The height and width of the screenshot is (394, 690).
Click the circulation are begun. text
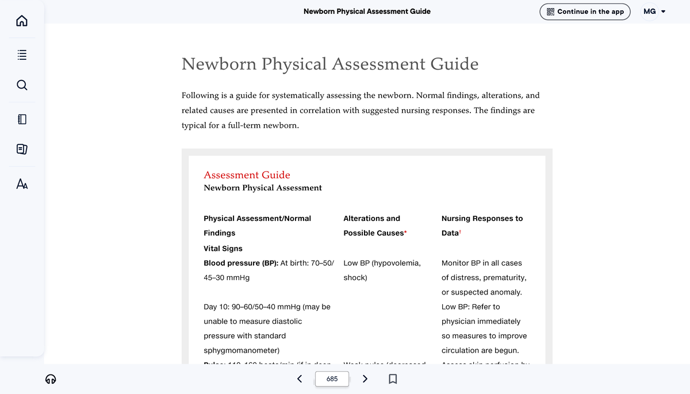[x=480, y=350]
